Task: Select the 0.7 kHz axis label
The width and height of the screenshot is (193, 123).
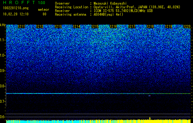Action: pyautogui.click(x=2, y=101)
